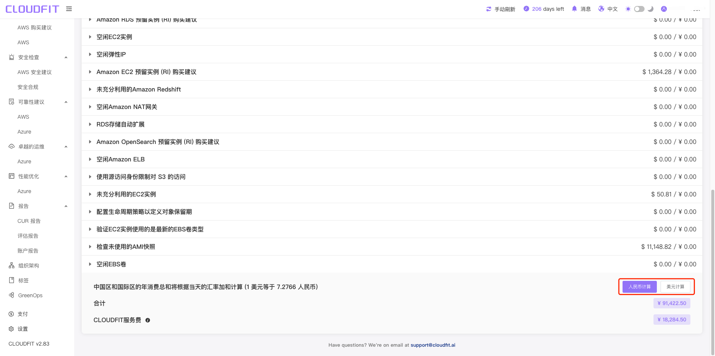Click the $ 1,364.28 / ¥ 0.00 amount
This screenshot has width=715, height=356.
click(x=669, y=72)
